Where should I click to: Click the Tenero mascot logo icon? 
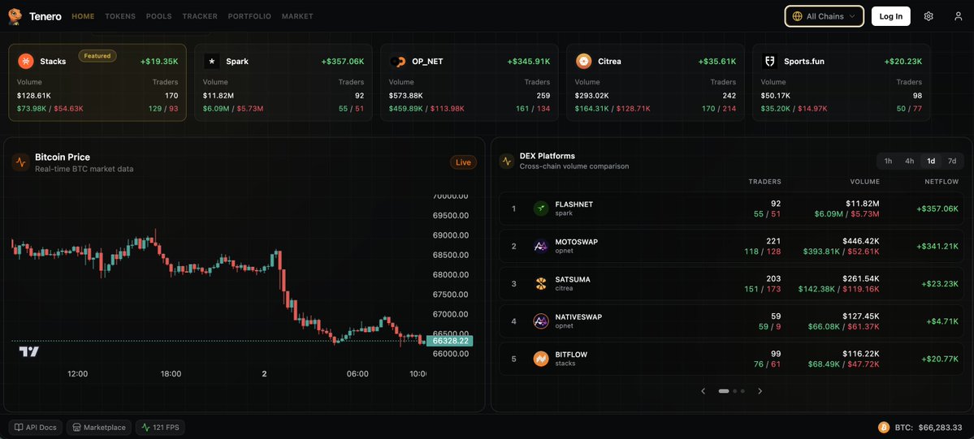[15, 17]
